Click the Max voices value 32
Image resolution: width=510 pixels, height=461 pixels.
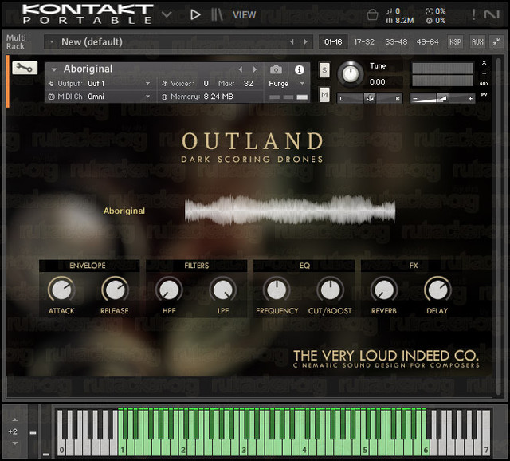pyautogui.click(x=248, y=83)
